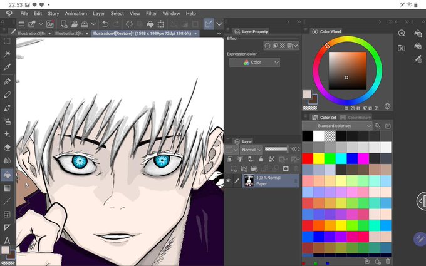Open the Edit color set wrench icon
Image resolution: width=426 pixels, height=266 pixels.
pos(377,126)
